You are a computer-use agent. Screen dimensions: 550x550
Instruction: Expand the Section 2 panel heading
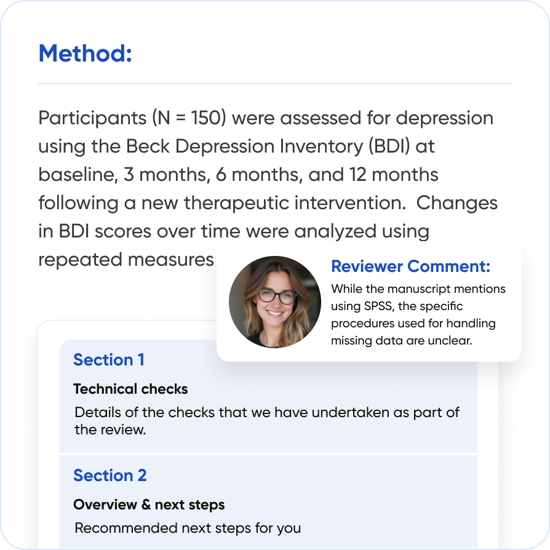click(110, 476)
